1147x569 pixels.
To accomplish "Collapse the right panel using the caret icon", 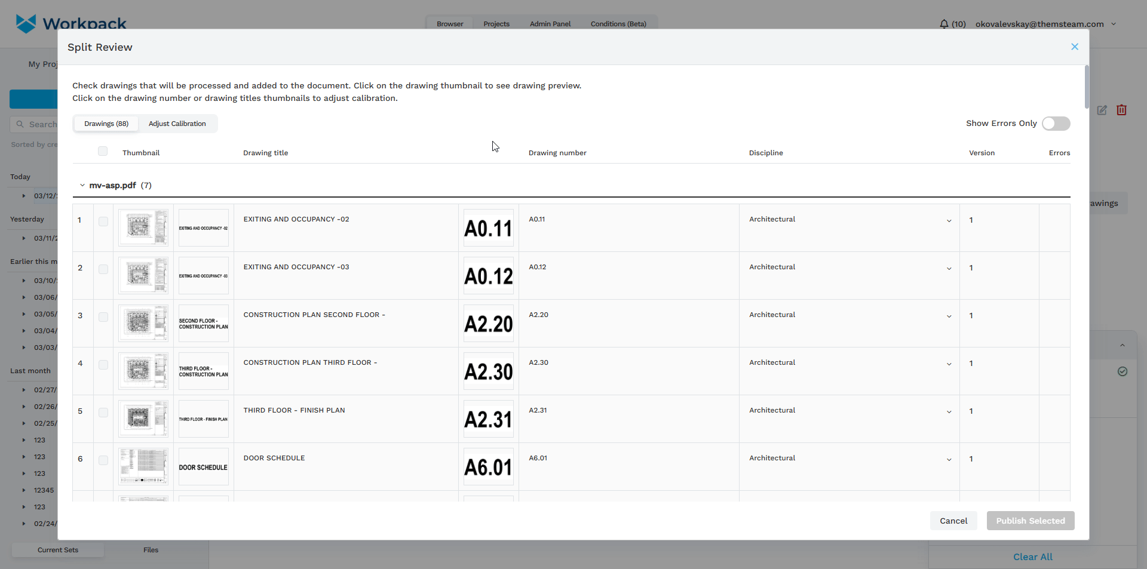I will tap(1123, 345).
